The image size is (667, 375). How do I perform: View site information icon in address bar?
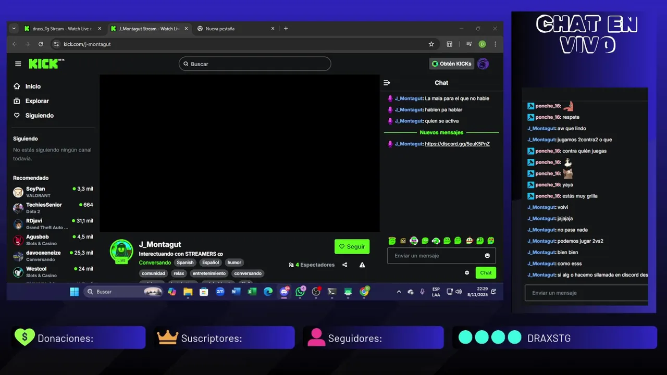[56, 44]
